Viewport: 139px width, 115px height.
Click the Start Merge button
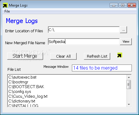pos(25,56)
